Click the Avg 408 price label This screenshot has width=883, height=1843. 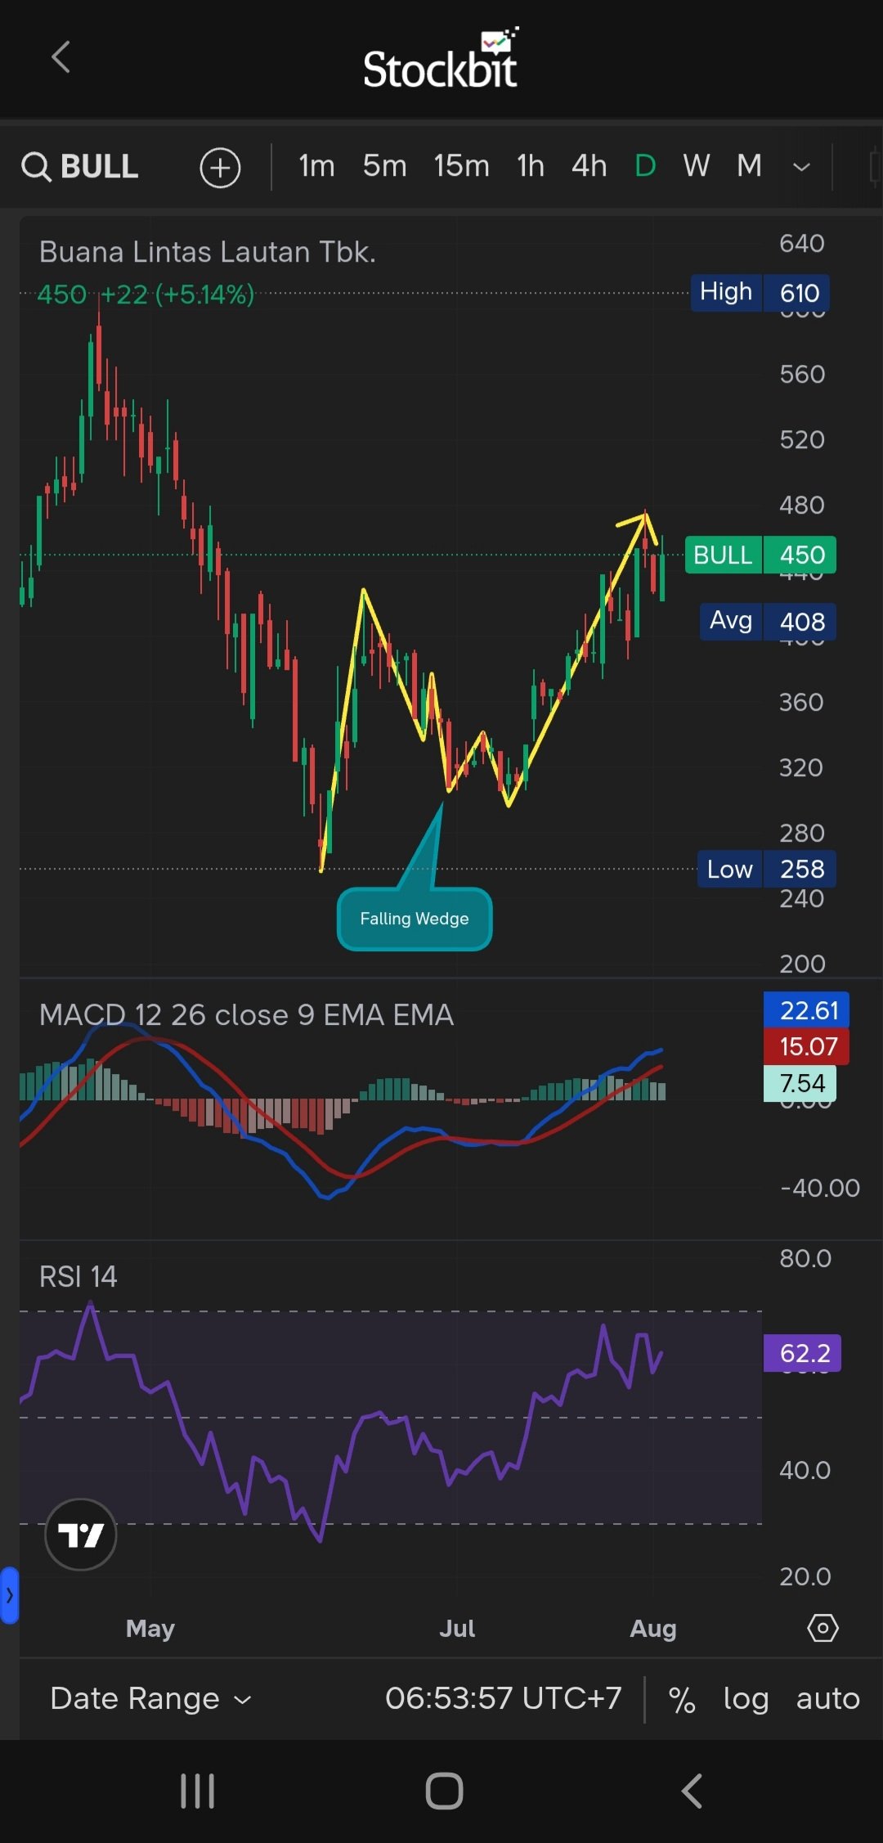[768, 622]
